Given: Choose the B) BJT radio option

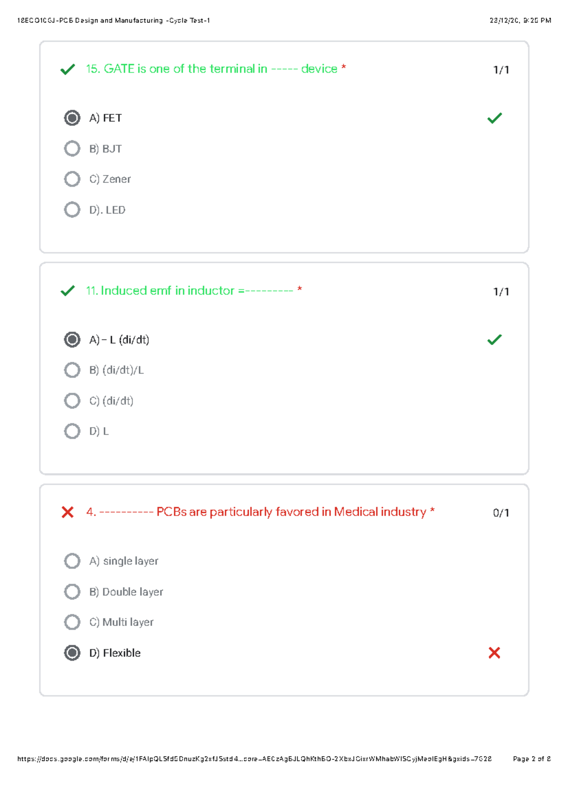Looking at the screenshot, I should (x=72, y=148).
